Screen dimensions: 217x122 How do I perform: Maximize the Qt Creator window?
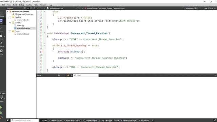point(211,1)
